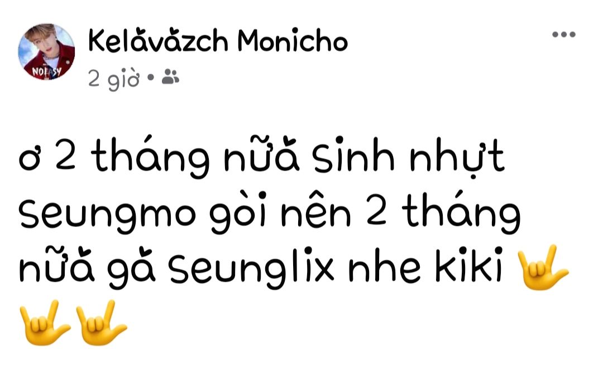
Task: Click the word "seungmo" in the post
Action: pyautogui.click(x=107, y=215)
